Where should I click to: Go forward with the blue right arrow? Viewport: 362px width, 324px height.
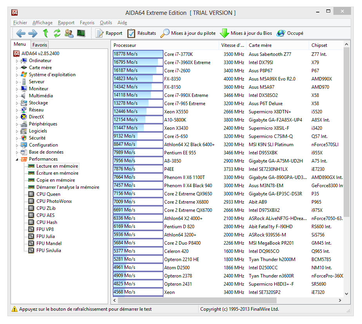33,33
